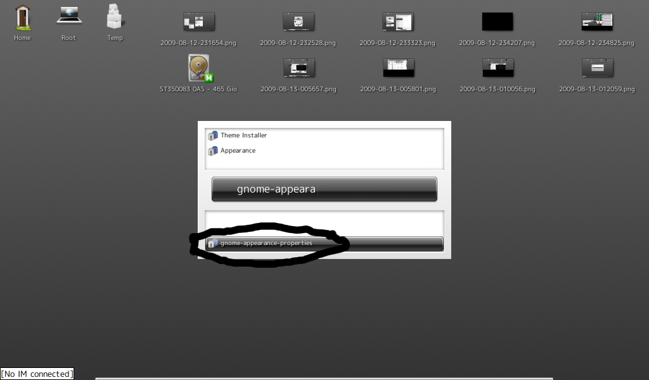Select the ST350083 OAS hard drive icon

point(198,68)
